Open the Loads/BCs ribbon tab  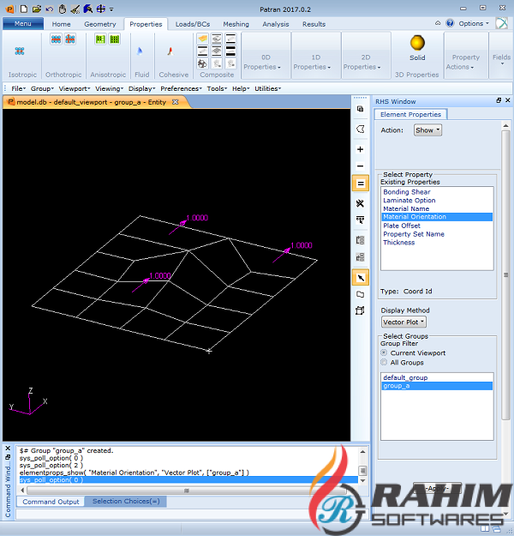coord(193,24)
